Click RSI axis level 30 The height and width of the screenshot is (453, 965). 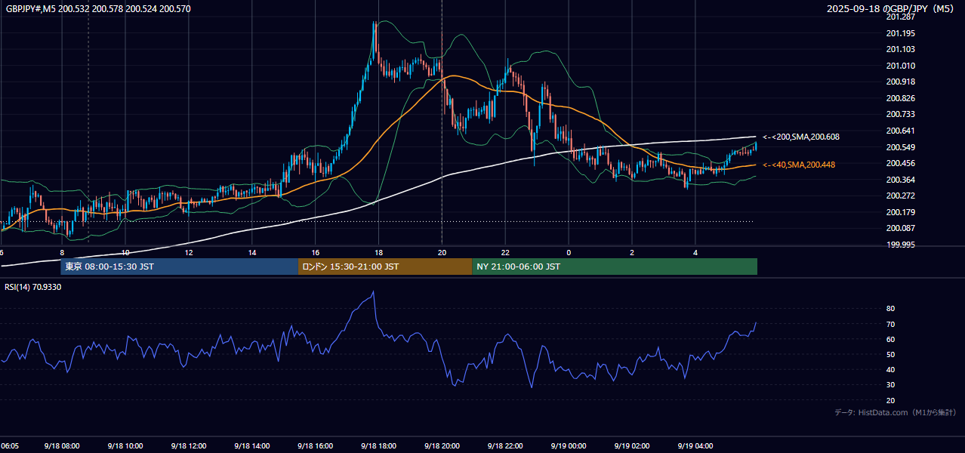(890, 384)
